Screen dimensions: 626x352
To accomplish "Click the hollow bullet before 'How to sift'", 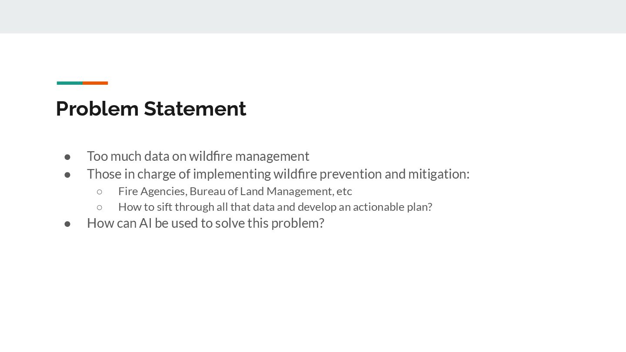I will 100,207.
